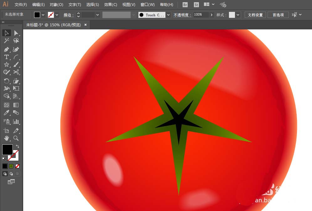Viewport: 312px width, 211px height.
Task: Click the 文档设置 button
Action: (255, 15)
